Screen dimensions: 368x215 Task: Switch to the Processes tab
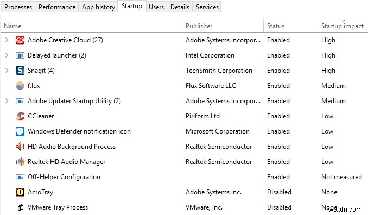[x=18, y=7]
